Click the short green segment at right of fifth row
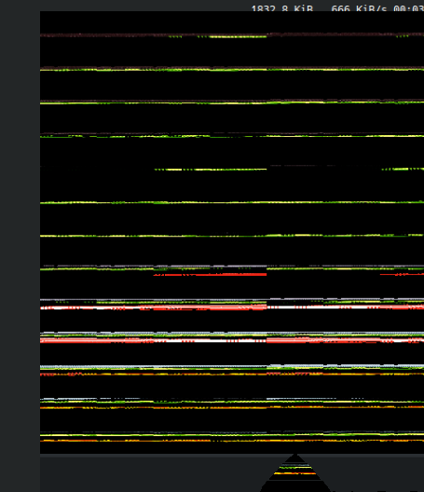 [x=403, y=170]
